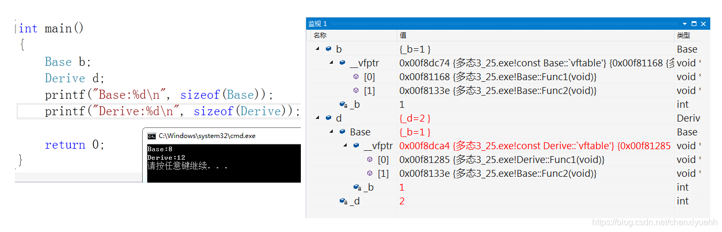
Task: Click the 类型 column header
Action: [x=683, y=36]
